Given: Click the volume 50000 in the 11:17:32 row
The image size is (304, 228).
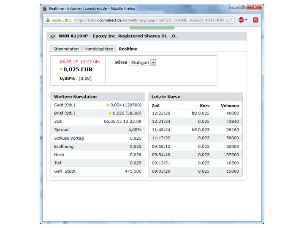Looking at the screenshot, I should [x=233, y=138].
